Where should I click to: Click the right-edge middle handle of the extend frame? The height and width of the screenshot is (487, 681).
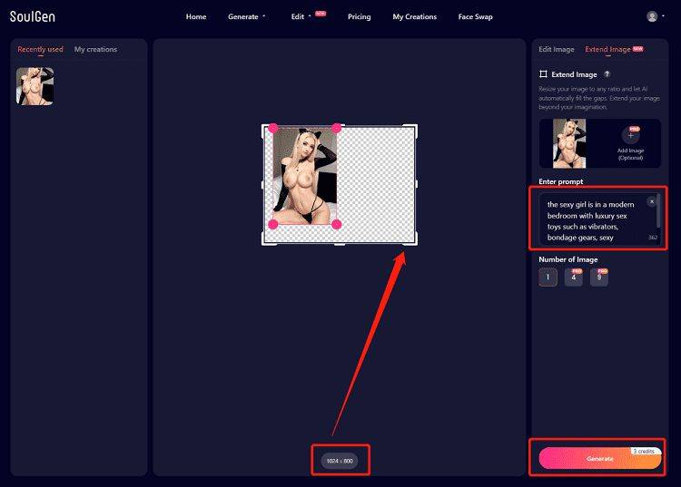point(416,185)
